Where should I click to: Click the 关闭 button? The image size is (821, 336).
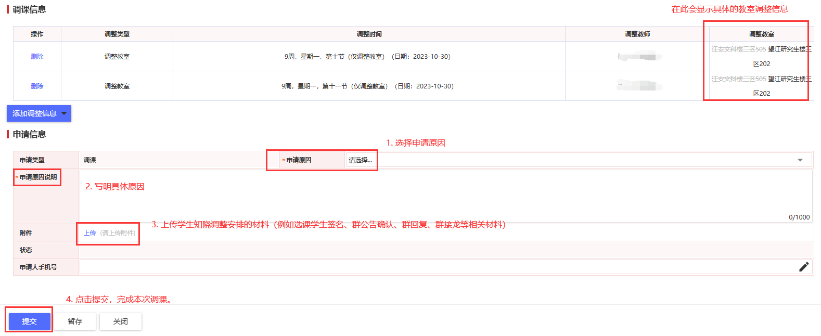pos(121,321)
